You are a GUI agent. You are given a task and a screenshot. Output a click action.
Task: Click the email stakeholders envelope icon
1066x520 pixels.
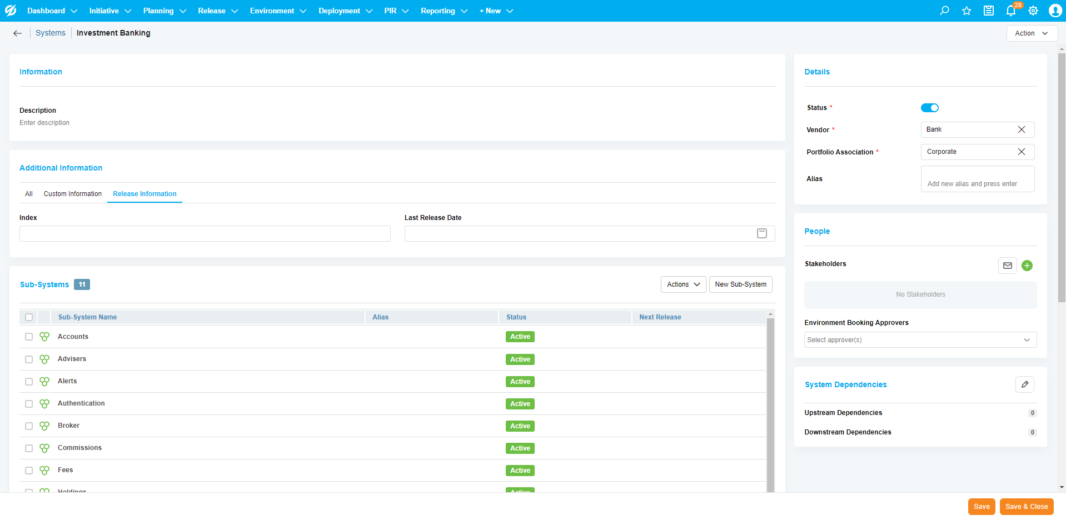point(1007,266)
